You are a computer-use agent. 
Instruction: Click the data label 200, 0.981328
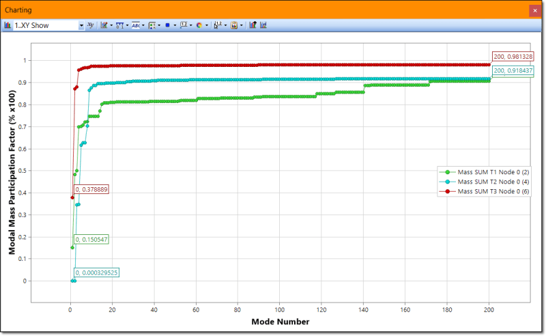tap(513, 57)
